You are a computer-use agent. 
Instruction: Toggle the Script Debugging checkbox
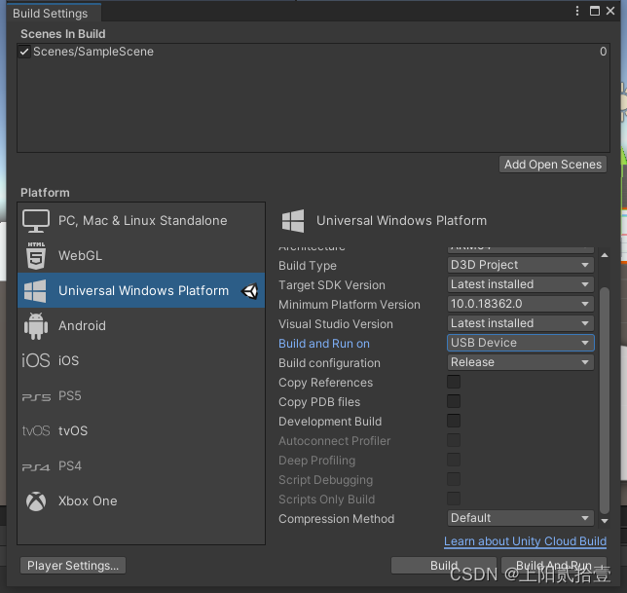454,479
